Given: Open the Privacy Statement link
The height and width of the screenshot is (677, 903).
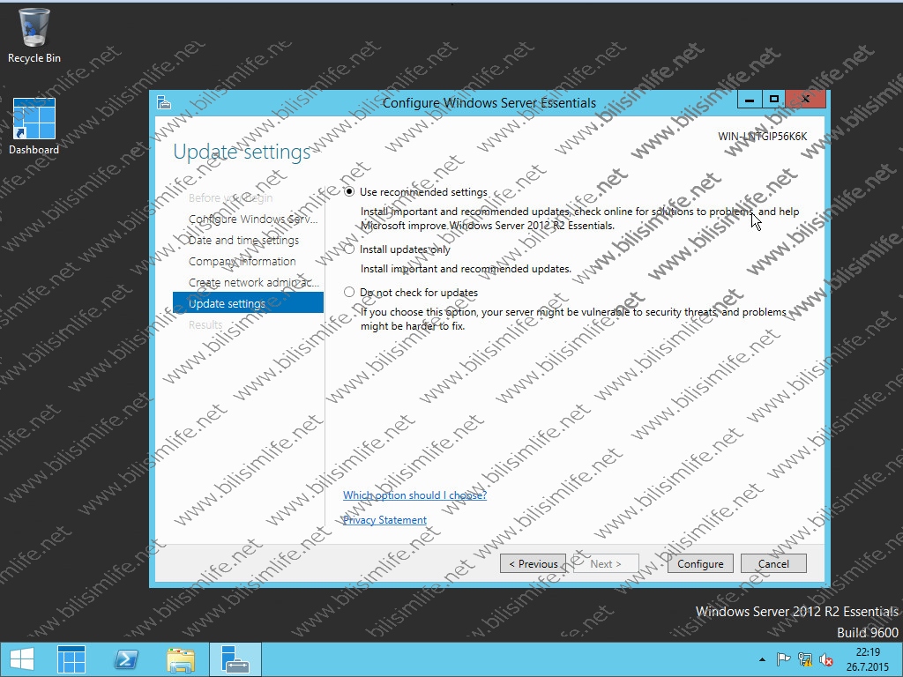Looking at the screenshot, I should (x=384, y=520).
